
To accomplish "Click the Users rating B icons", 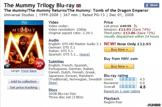I will click(128, 79).
